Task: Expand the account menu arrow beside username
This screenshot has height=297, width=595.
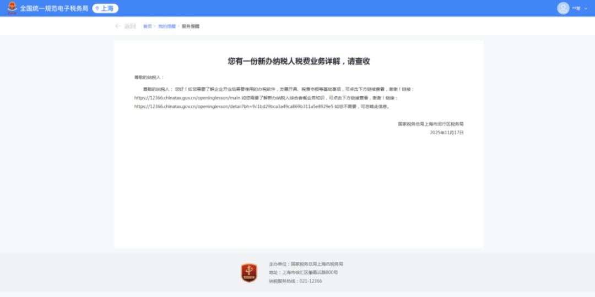Action: click(x=586, y=9)
